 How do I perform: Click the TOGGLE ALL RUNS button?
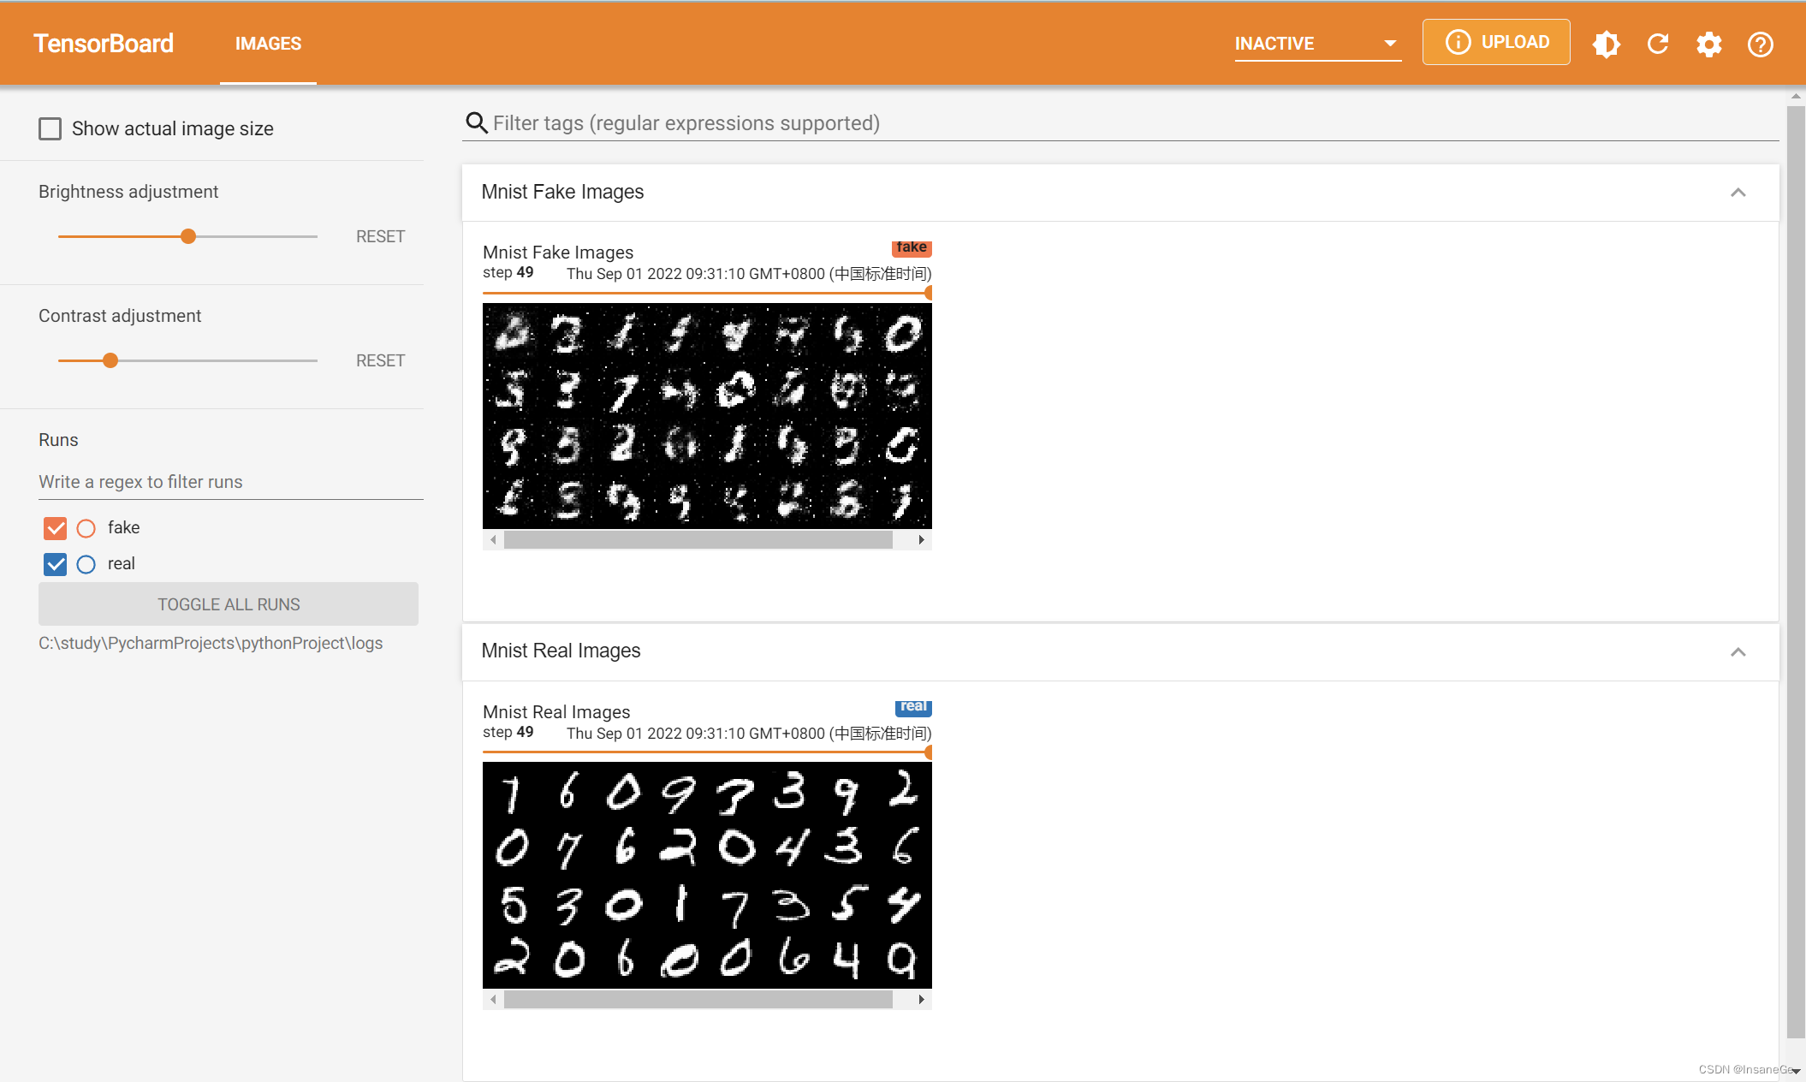(228, 604)
